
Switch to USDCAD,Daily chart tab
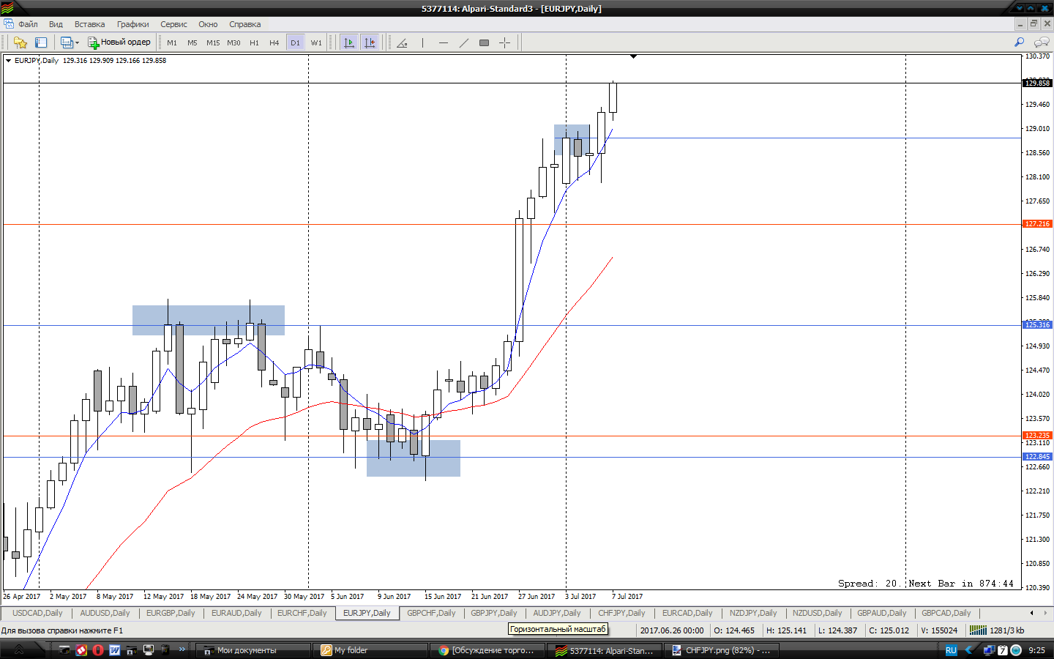point(37,613)
